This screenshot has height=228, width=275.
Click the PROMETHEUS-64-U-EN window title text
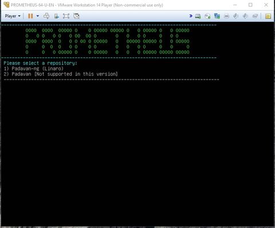coord(87,5)
